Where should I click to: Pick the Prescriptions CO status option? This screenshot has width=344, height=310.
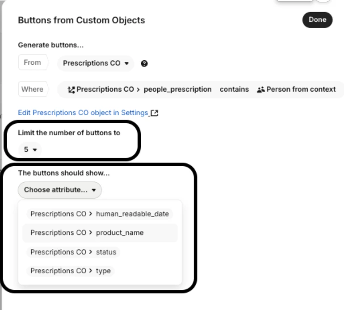(73, 252)
